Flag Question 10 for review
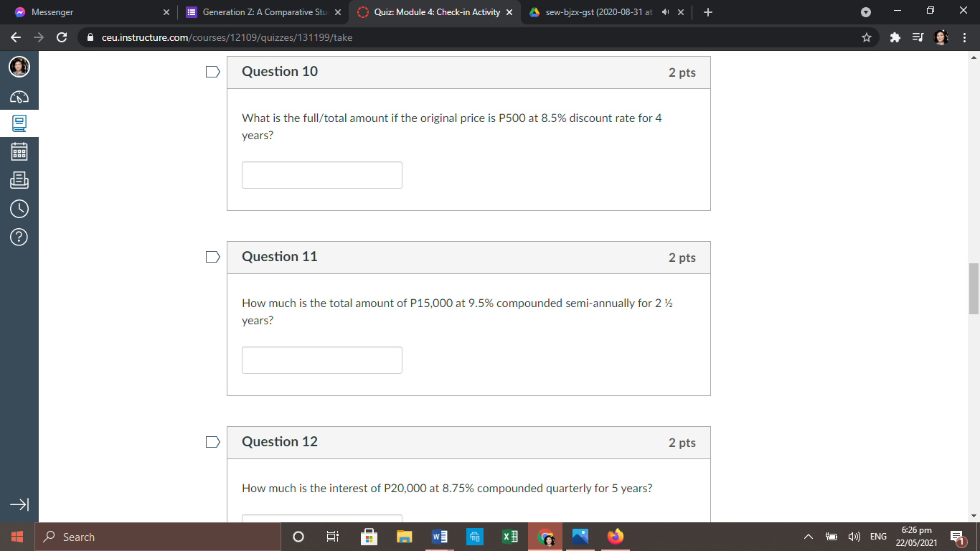Viewport: 980px width, 551px height. (212, 72)
